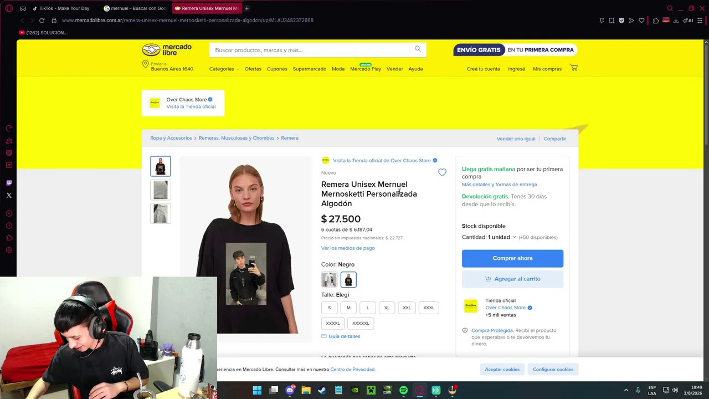Viewport: 709px width, 399px height.
Task: View the second product thumbnail
Action: [x=161, y=190]
